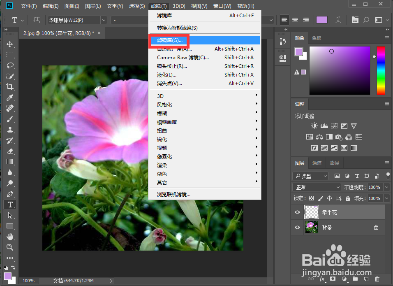393x286 pixels.
Task: Expand the 模糊 submenu
Action: click(205, 114)
